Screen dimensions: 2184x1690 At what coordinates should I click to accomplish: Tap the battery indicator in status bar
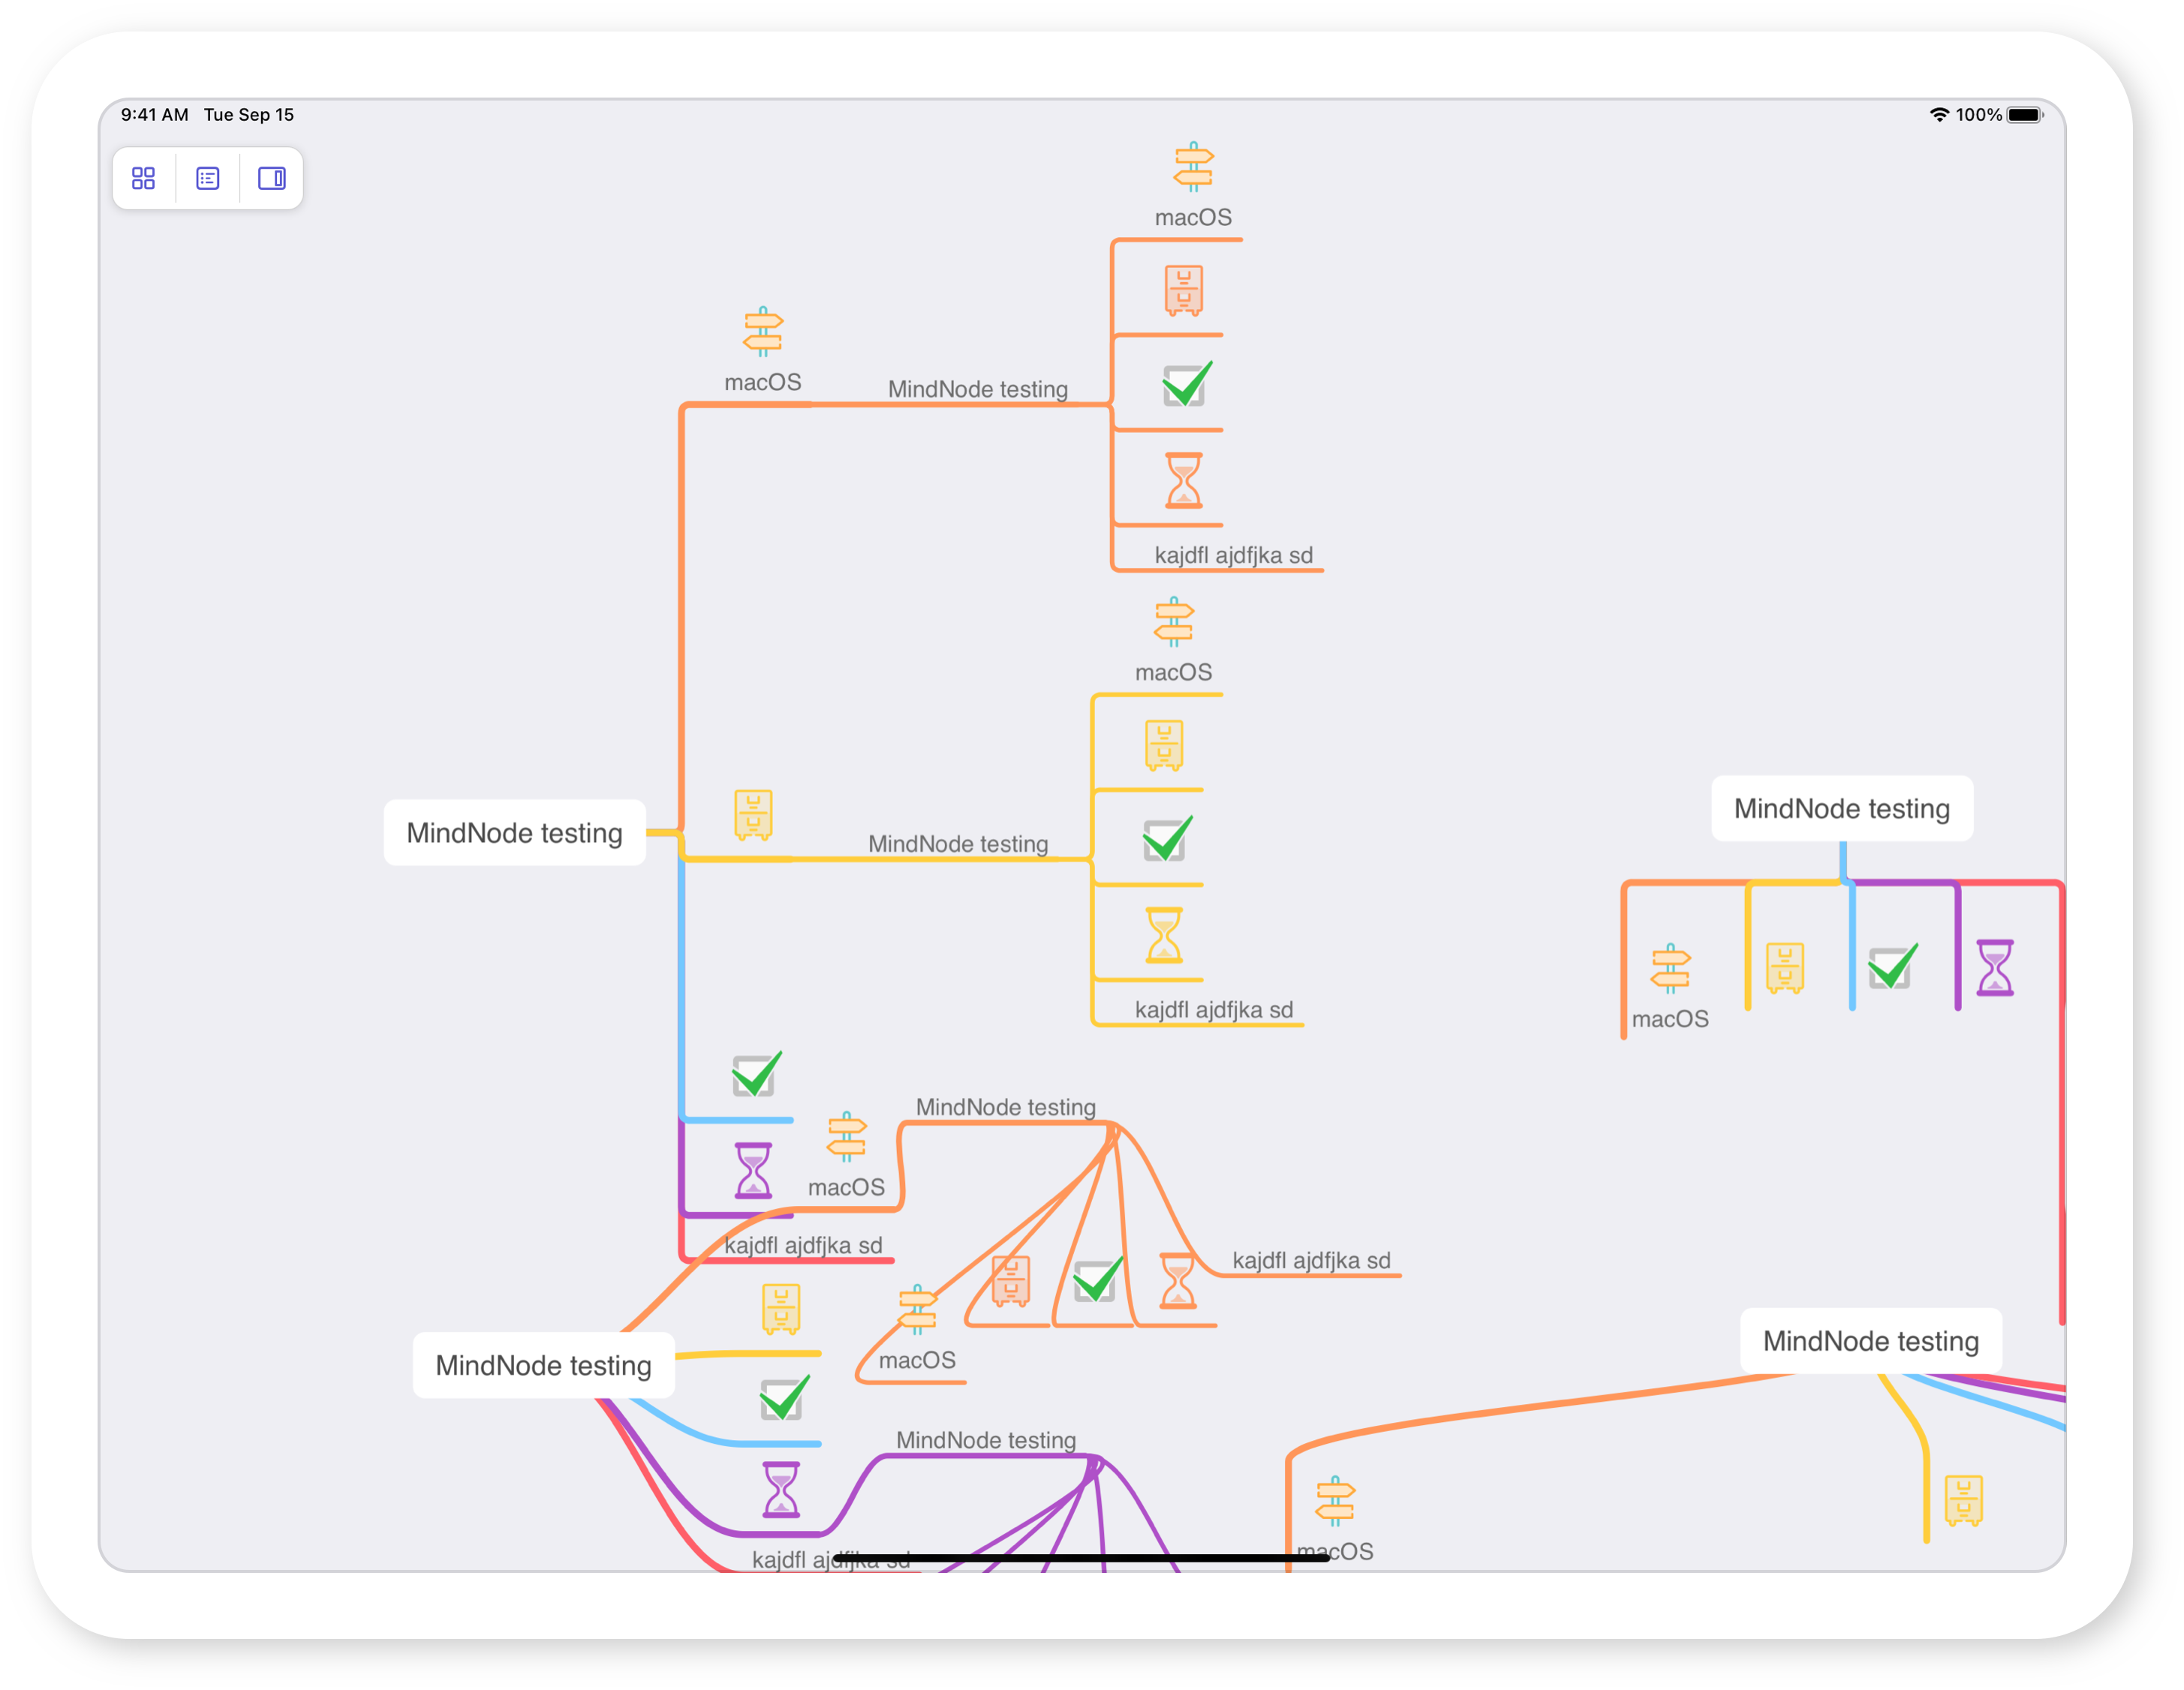2025,115
